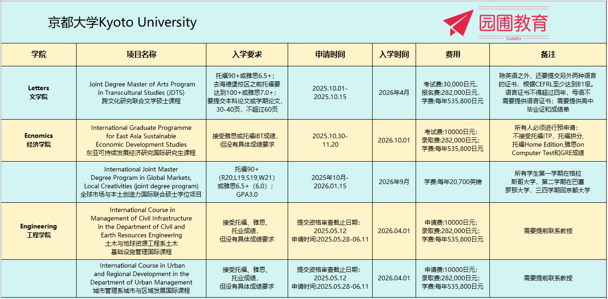Select the 京都大学Kyoto University title cell

point(122,22)
